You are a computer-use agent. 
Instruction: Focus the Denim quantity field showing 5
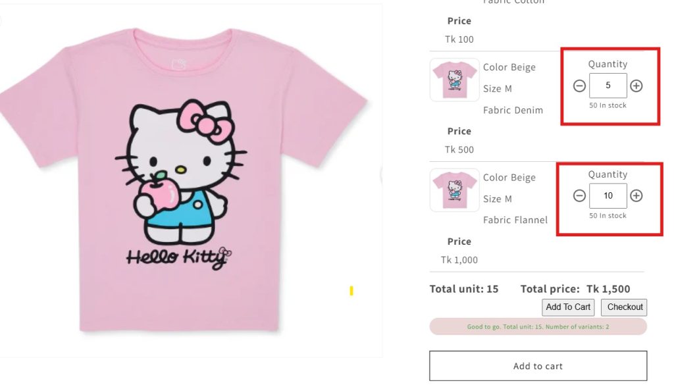608,86
